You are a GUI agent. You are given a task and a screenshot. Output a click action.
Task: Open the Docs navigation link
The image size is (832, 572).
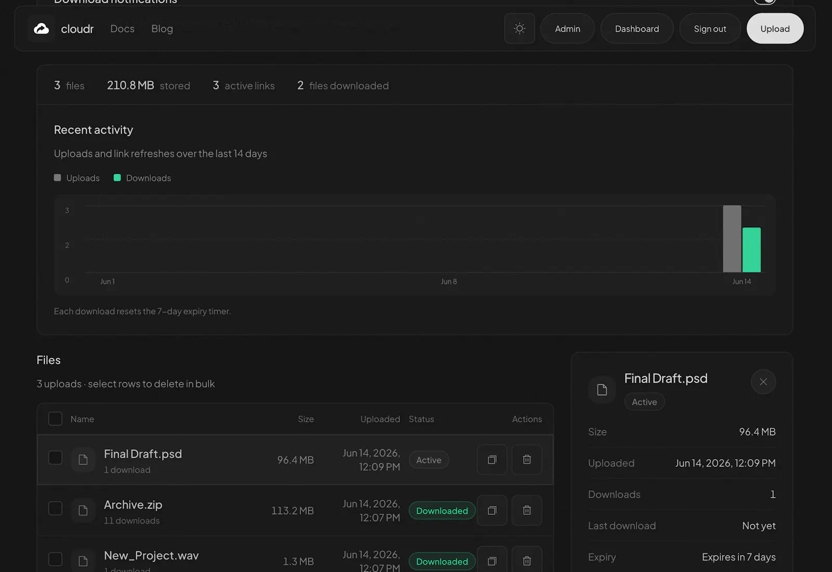click(122, 29)
